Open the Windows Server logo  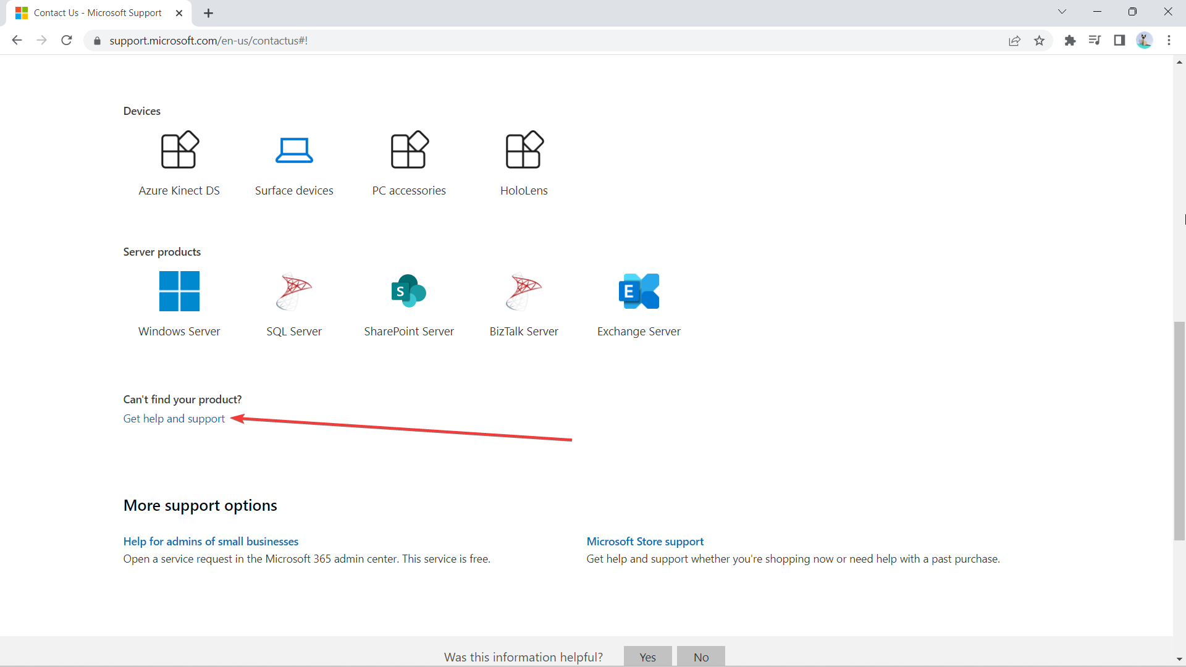click(x=179, y=291)
